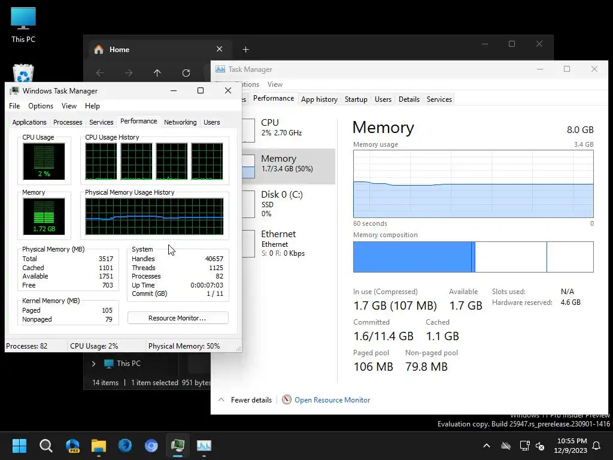This screenshot has height=460, width=613.
Task: Switch to Users tab in classic Task Manager
Action: [211, 122]
